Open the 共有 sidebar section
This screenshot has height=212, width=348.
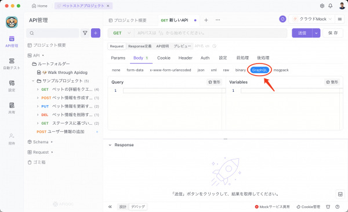tap(12, 108)
